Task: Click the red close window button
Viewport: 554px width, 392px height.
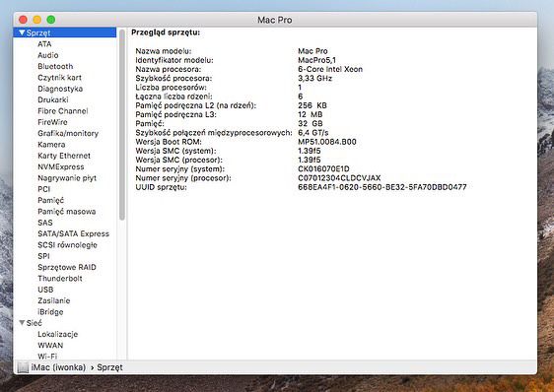Action: pyautogui.click(x=24, y=20)
